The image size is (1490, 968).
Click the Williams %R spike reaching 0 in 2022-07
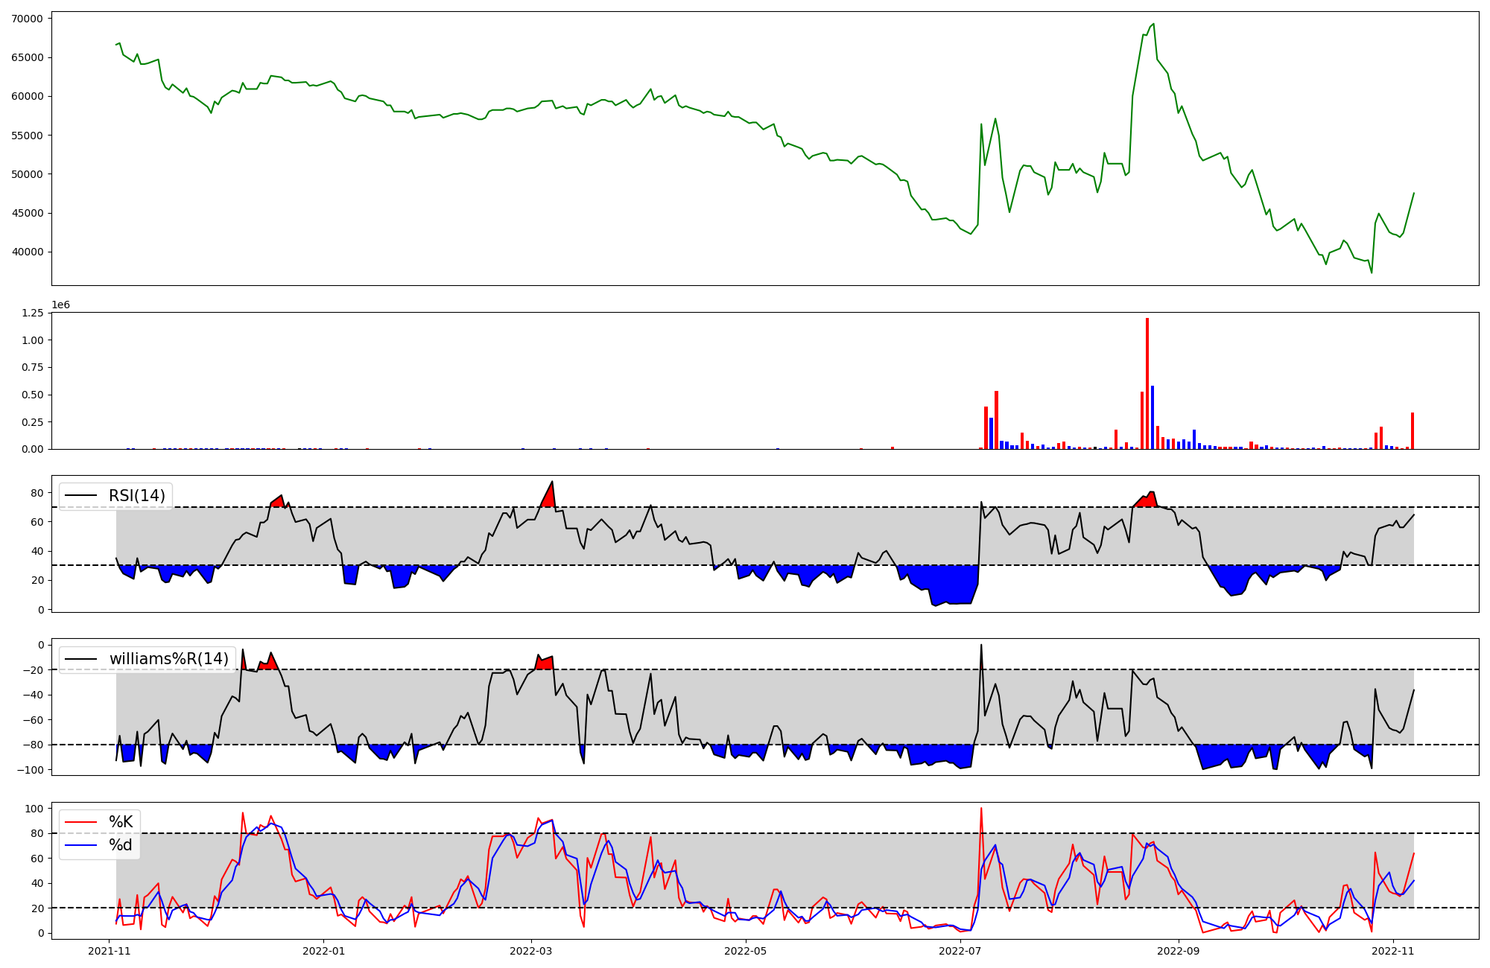pyautogui.click(x=981, y=646)
